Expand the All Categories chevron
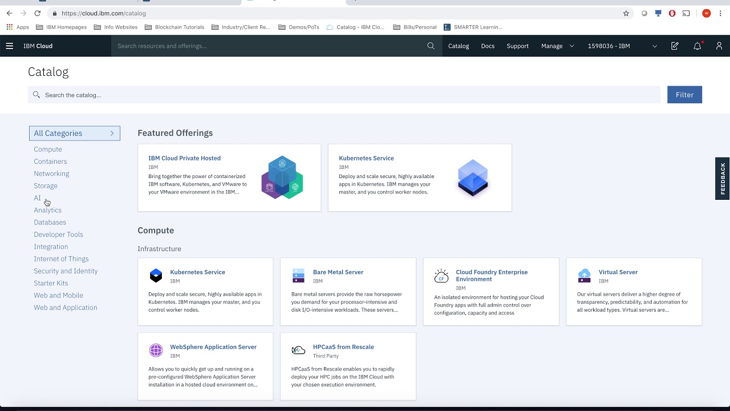 pos(112,133)
